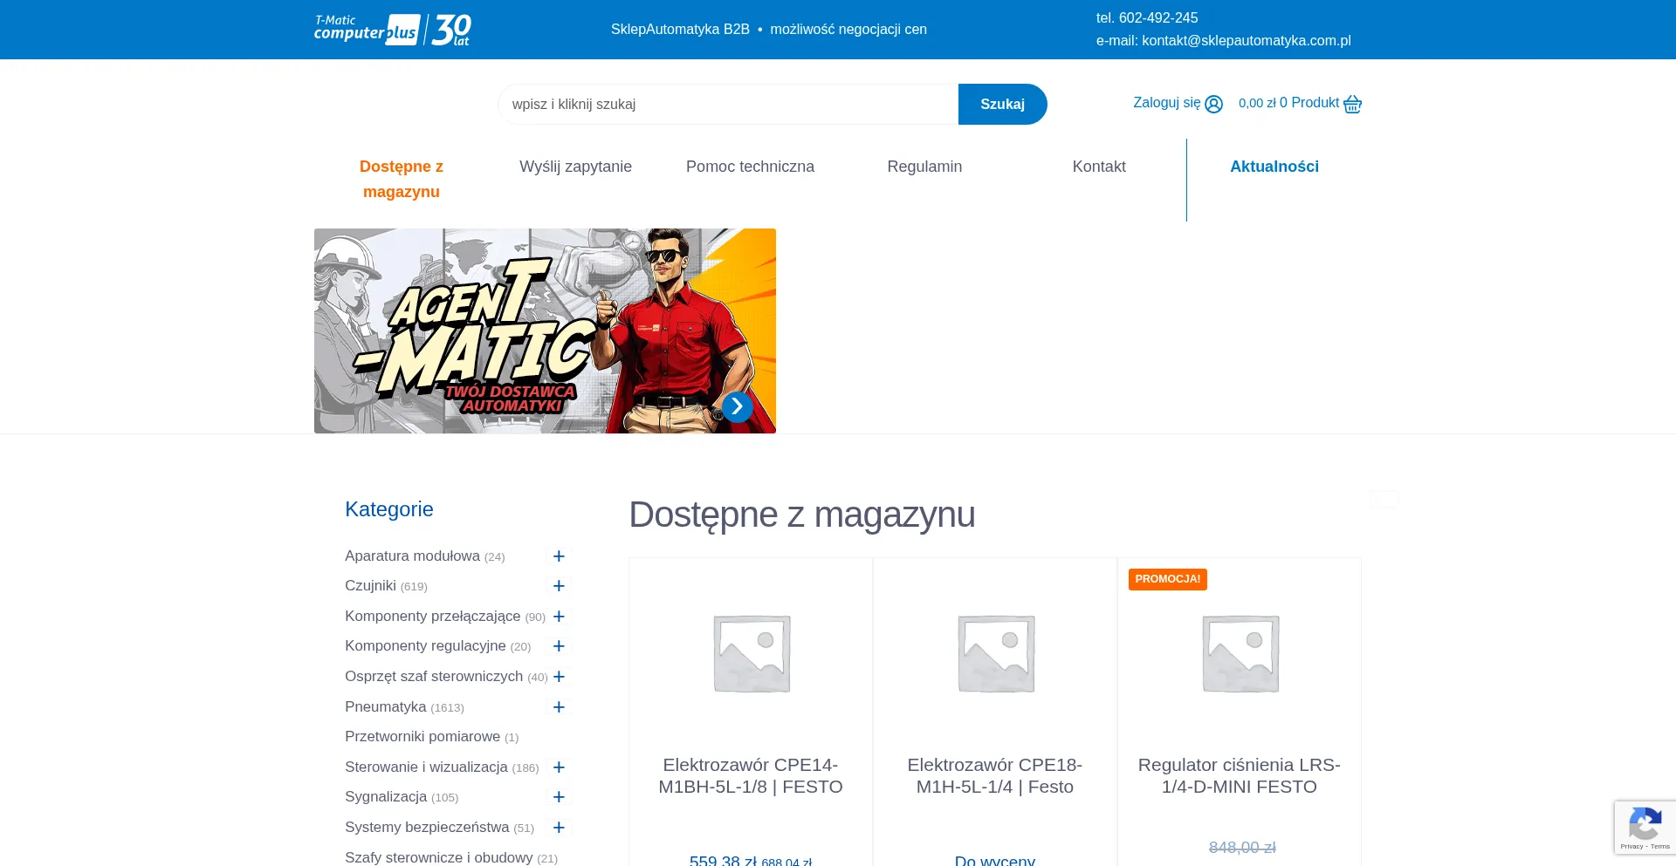Open the Pomoc techniczna menu item
Viewport: 1676px width, 866px height.
(x=750, y=167)
